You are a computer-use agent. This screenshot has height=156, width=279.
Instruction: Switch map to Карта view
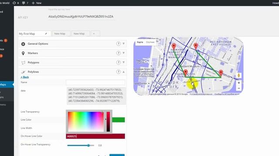coord(140,42)
